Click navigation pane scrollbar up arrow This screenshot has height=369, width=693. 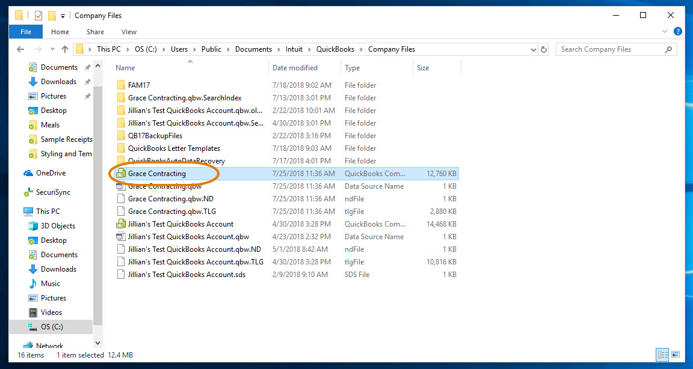pos(97,66)
